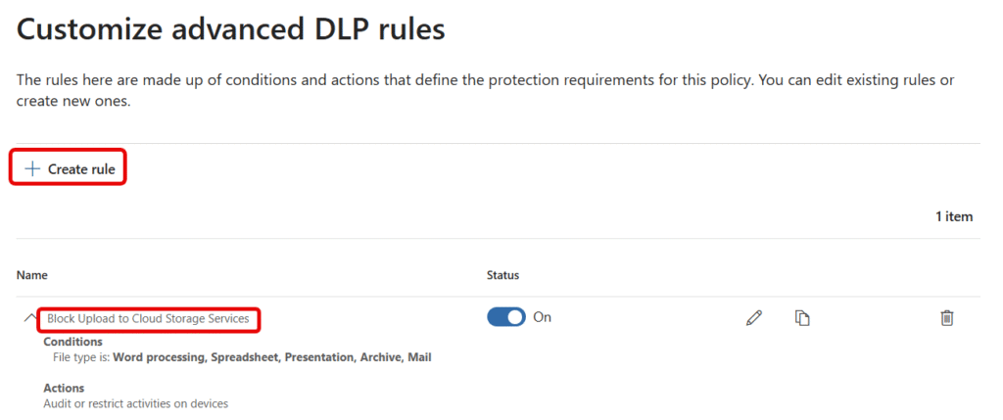Click the plus icon beside Create rule

click(x=32, y=168)
